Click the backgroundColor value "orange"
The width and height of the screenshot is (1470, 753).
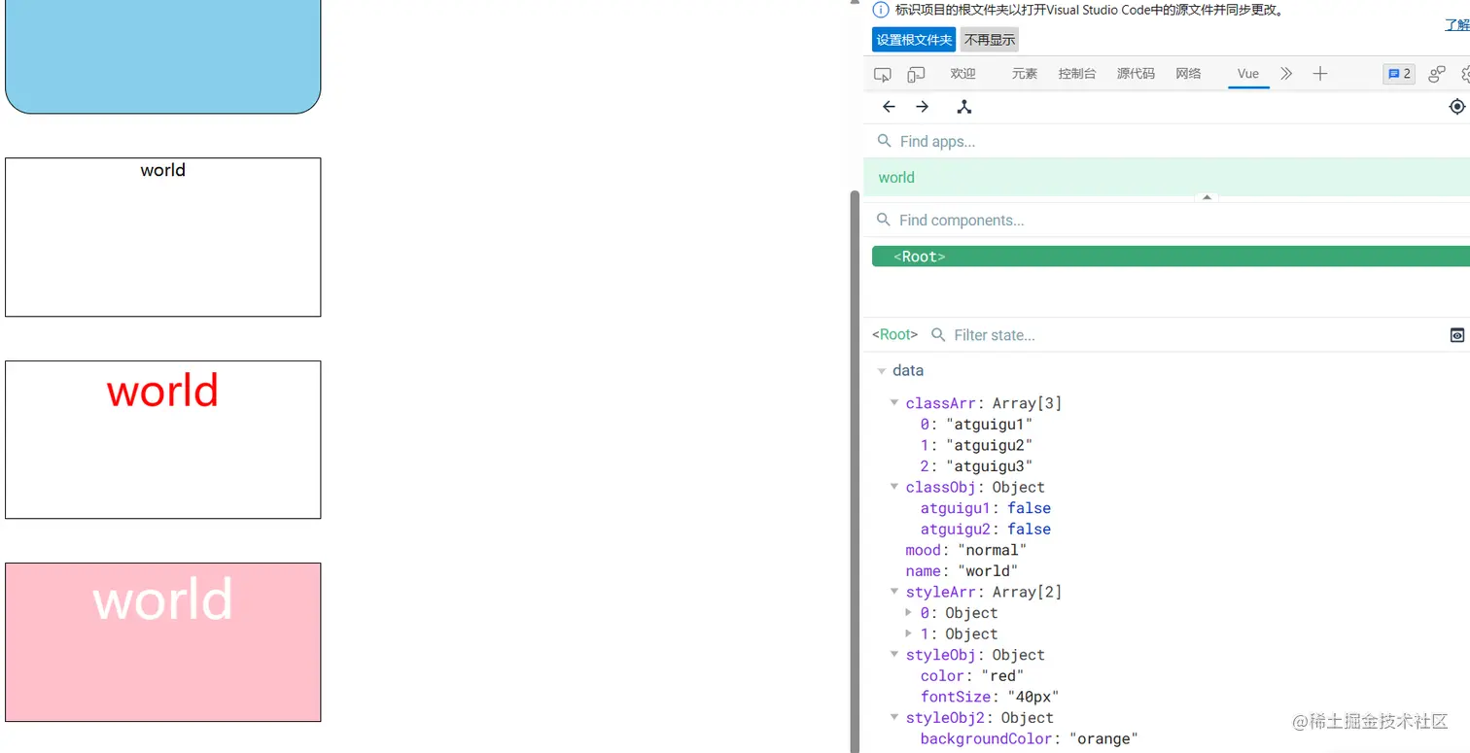tap(1103, 739)
